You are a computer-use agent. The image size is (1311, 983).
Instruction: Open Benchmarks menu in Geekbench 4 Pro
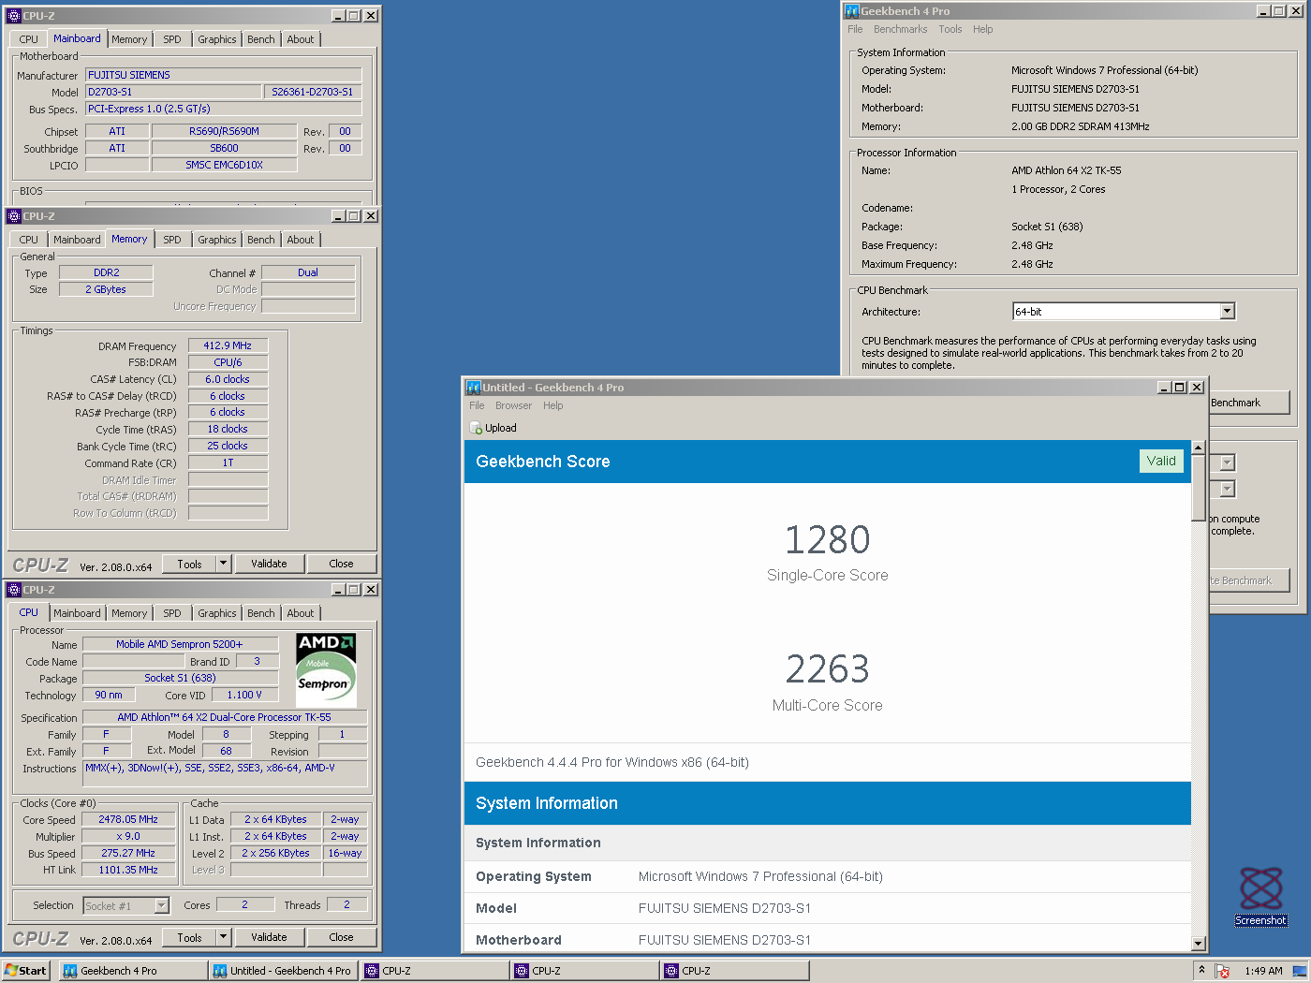(x=900, y=29)
